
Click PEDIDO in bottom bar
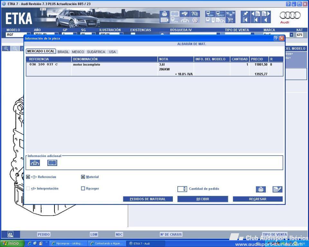tap(44, 234)
